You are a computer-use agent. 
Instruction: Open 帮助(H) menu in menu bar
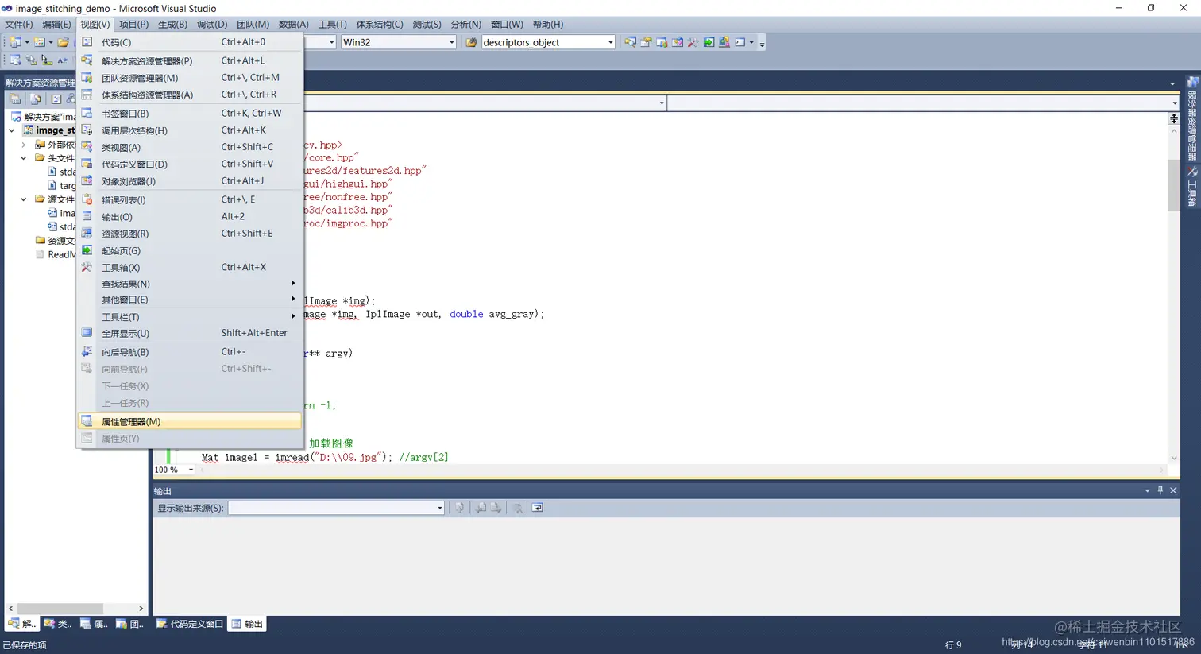pos(548,24)
